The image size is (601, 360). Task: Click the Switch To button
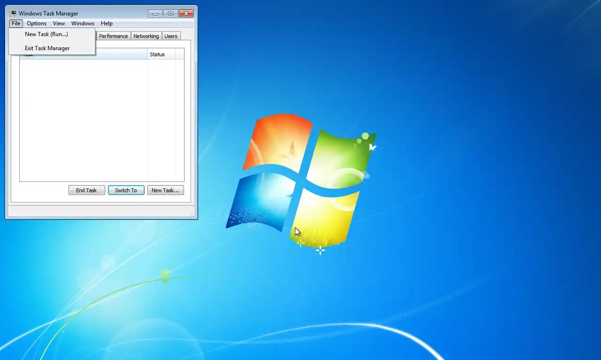point(126,190)
